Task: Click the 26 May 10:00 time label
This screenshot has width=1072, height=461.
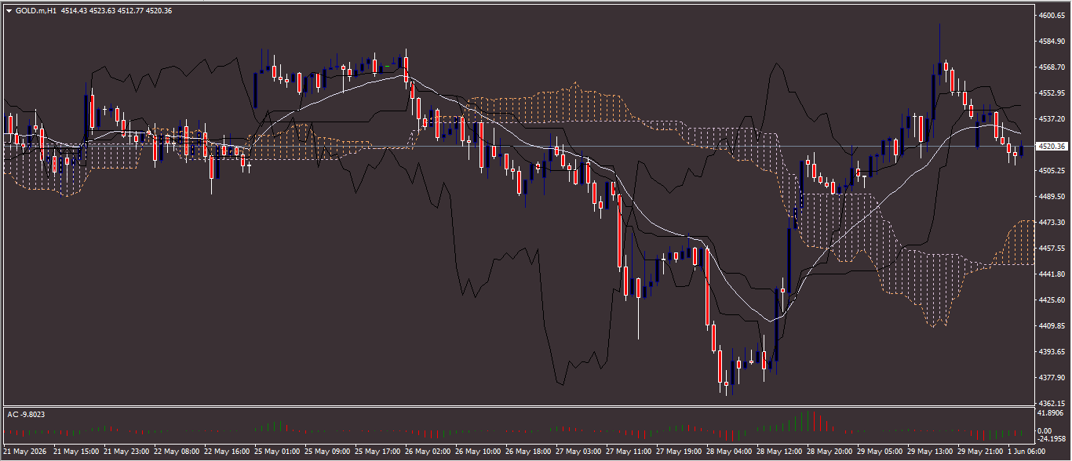Action: tap(478, 452)
